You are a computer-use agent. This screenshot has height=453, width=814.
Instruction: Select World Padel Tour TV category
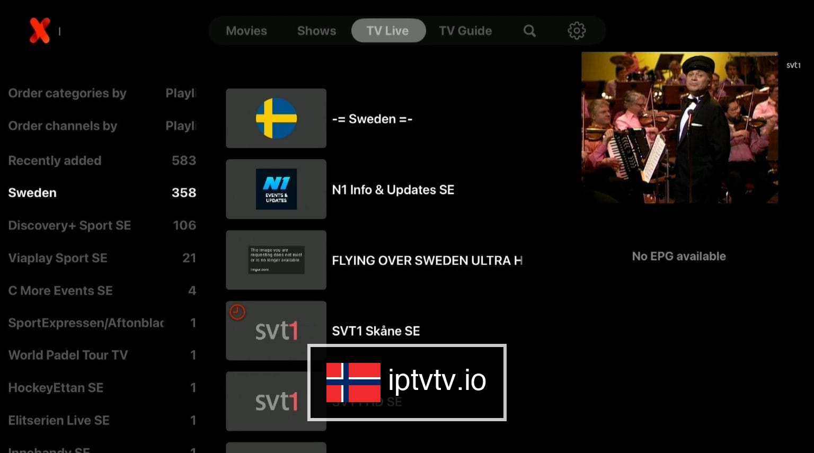point(102,355)
